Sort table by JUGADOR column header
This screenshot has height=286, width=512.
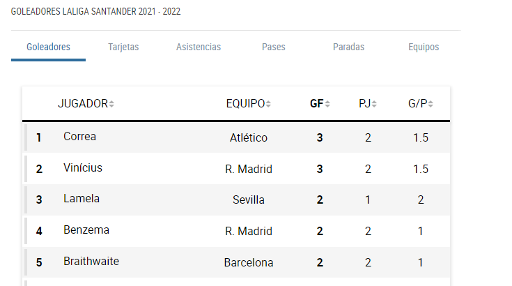click(x=83, y=104)
